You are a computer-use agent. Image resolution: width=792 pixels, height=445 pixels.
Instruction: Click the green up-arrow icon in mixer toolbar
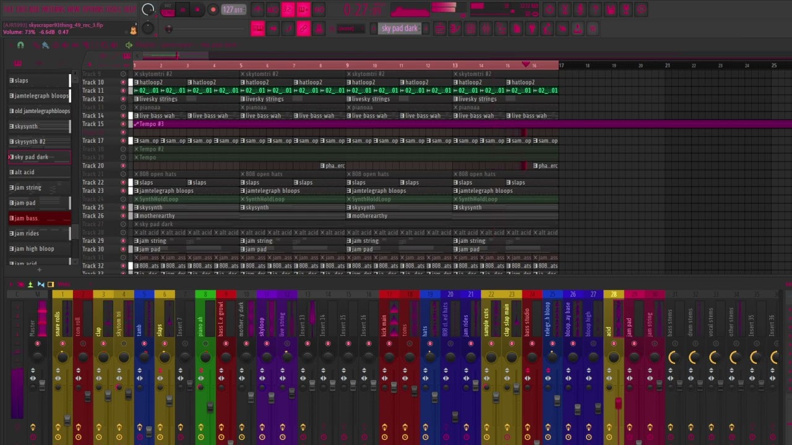tap(30, 284)
